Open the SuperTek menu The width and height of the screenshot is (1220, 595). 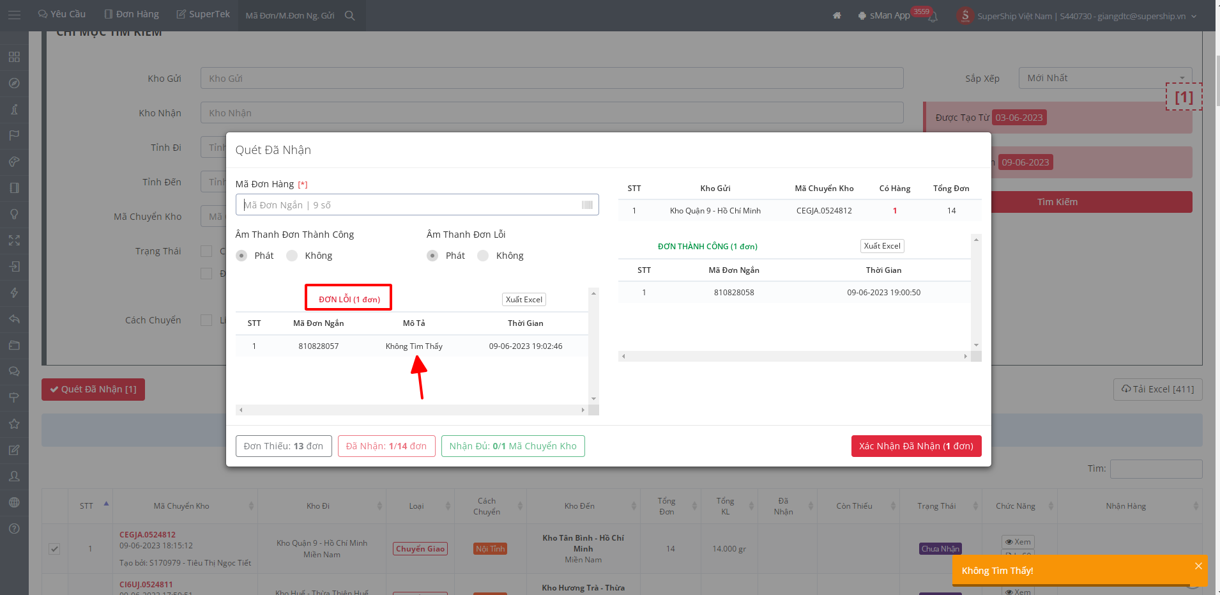203,14
